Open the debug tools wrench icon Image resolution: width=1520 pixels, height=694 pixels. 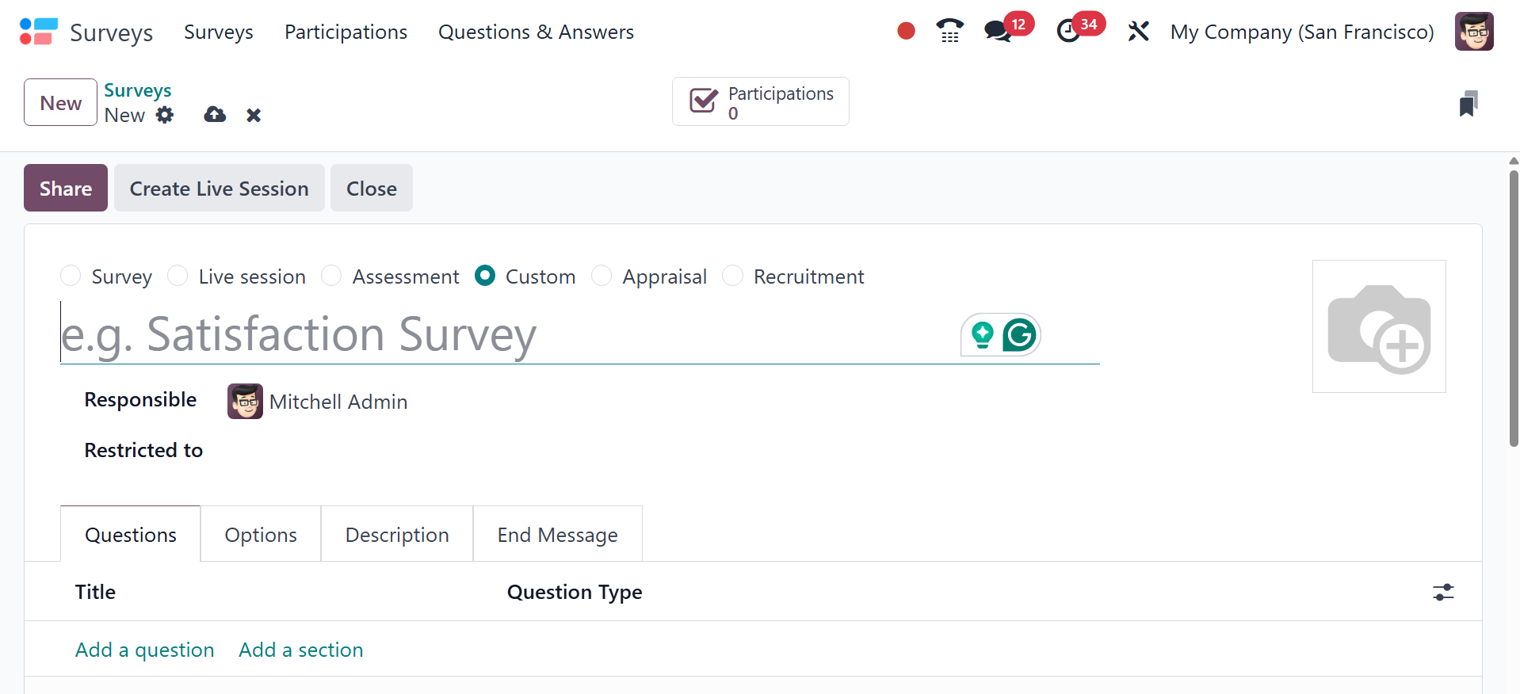point(1138,32)
